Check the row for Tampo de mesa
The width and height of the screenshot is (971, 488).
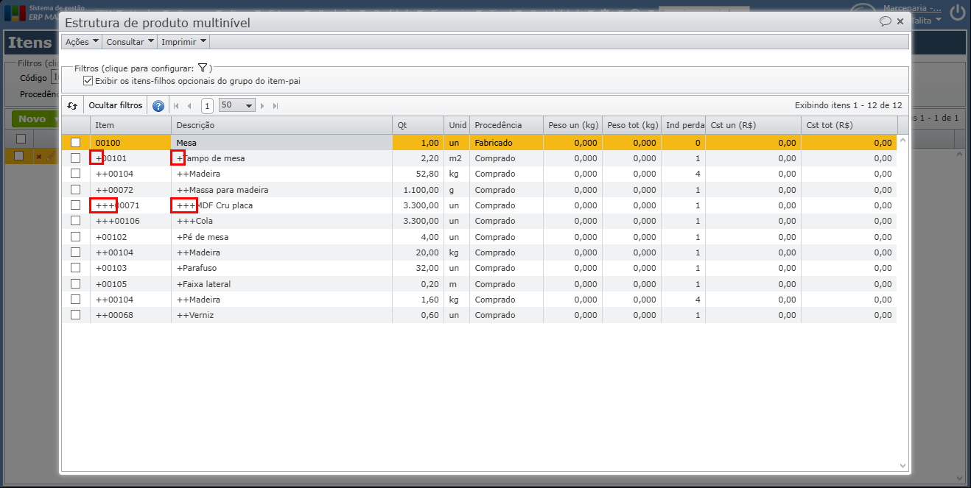pyautogui.click(x=75, y=158)
